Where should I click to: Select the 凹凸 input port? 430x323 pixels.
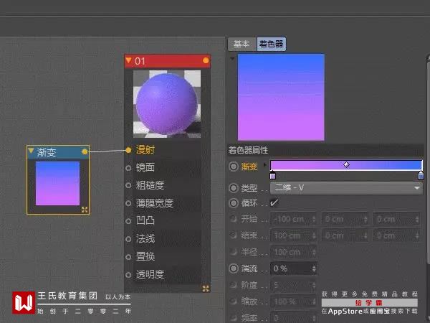[128, 221]
